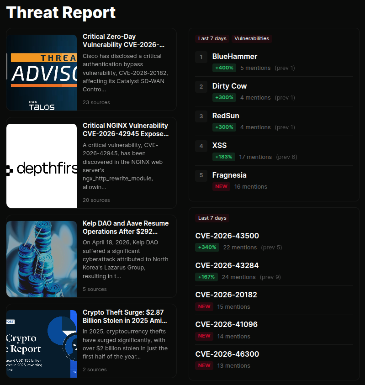Image resolution: width=365 pixels, height=385 pixels.
Task: Click '24 mentions' under CVE-2026-43284
Action: coord(239,277)
